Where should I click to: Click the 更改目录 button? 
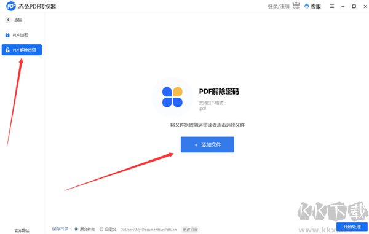(x=191, y=229)
